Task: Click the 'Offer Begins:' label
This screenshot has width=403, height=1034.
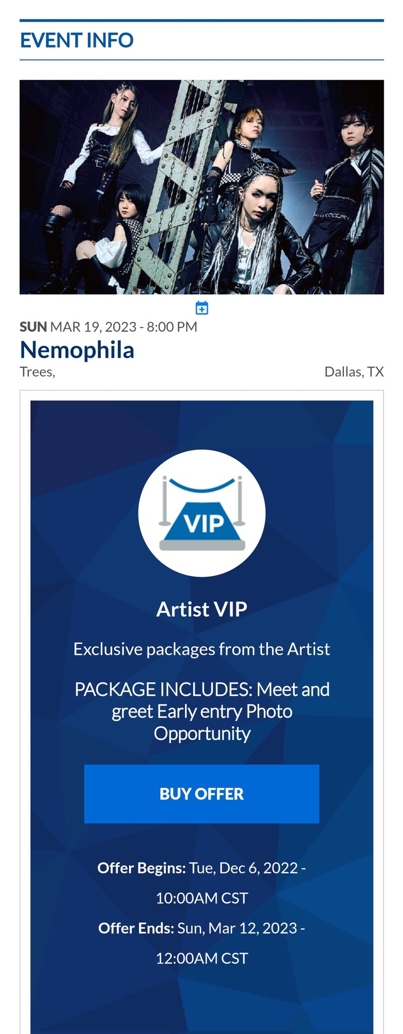Action: (x=142, y=868)
